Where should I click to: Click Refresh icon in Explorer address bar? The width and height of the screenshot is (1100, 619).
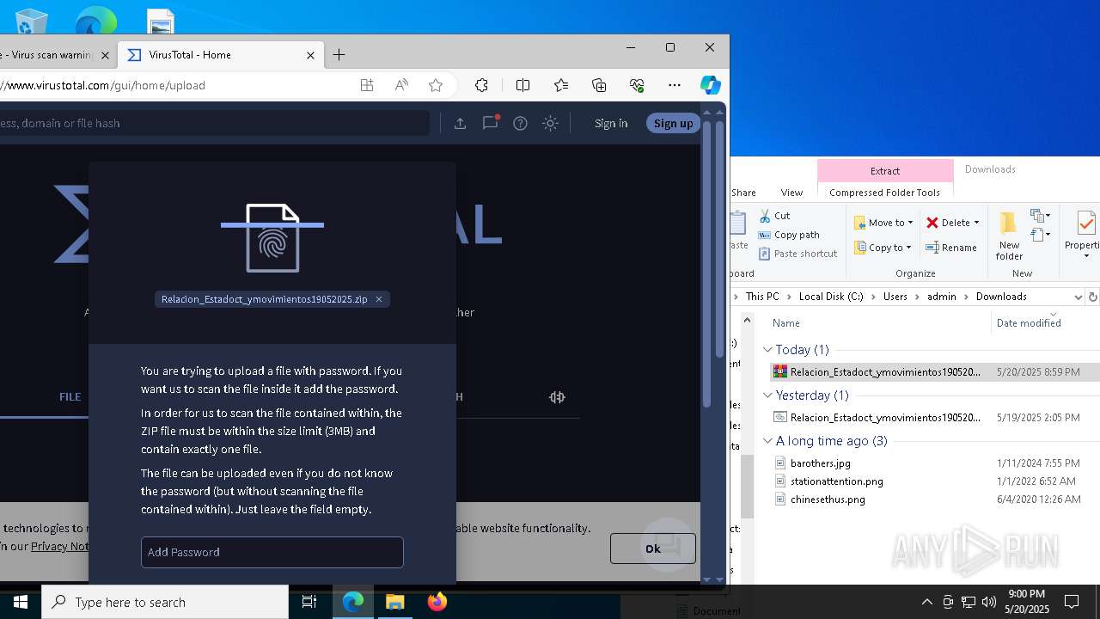(x=1093, y=297)
